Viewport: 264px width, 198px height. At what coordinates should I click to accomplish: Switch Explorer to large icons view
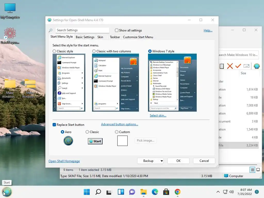click(x=258, y=170)
